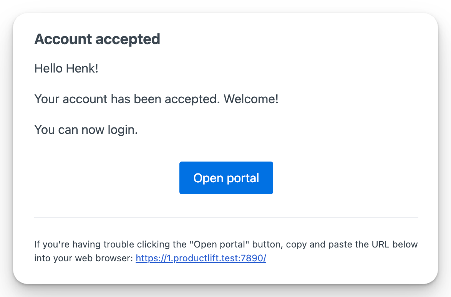Click the Open portal button
The image size is (451, 297).
tap(226, 178)
